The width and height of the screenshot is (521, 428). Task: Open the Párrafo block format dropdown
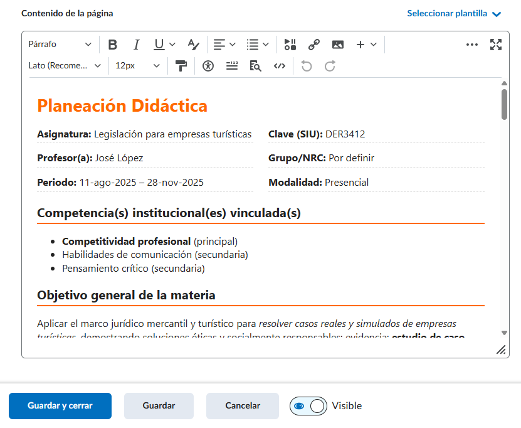(x=60, y=45)
